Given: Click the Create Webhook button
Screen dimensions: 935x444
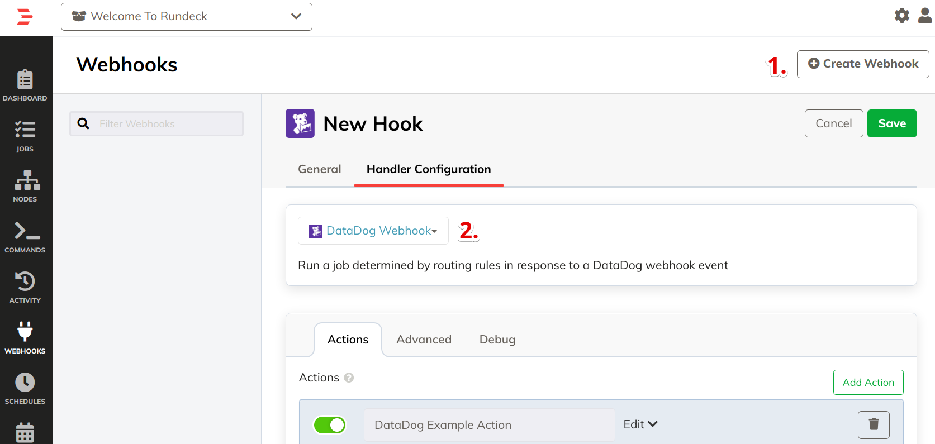Looking at the screenshot, I should [863, 64].
